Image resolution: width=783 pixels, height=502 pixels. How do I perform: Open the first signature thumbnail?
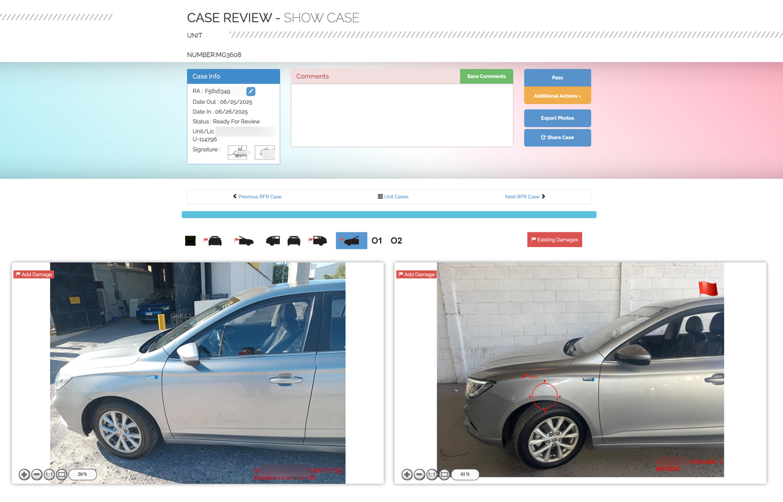(237, 153)
